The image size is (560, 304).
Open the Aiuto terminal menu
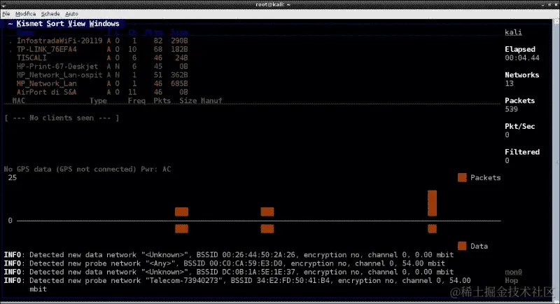pos(71,14)
